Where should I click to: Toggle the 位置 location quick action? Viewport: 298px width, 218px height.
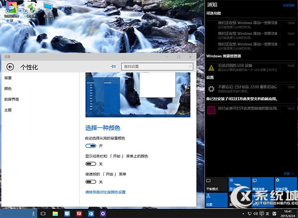(217, 200)
